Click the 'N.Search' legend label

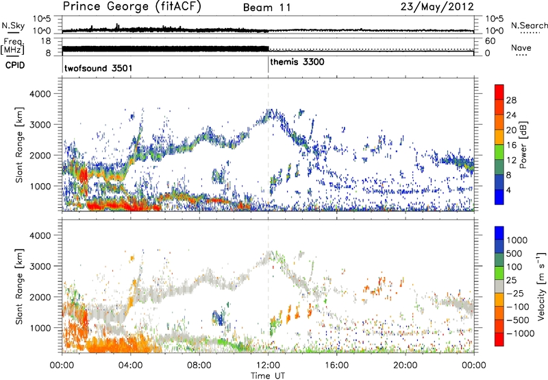click(529, 25)
